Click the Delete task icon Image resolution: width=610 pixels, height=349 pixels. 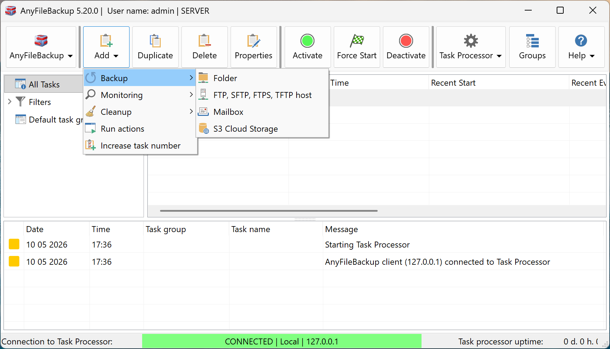click(204, 41)
